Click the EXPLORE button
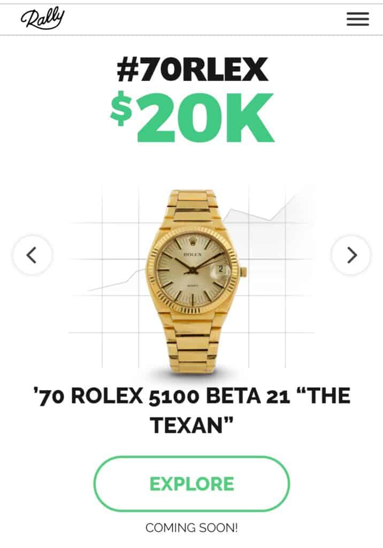Viewport: 383px width, 548px height. pos(191,484)
